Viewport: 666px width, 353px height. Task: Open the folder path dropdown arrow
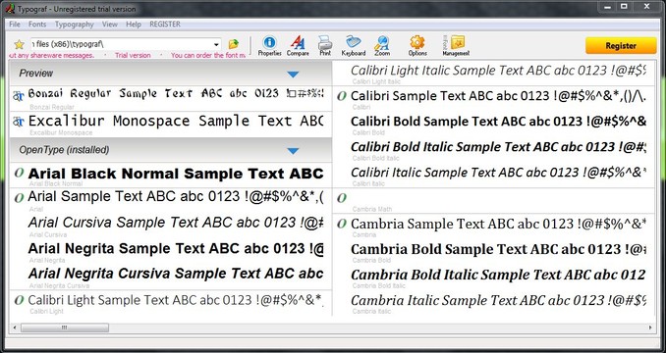click(x=216, y=44)
